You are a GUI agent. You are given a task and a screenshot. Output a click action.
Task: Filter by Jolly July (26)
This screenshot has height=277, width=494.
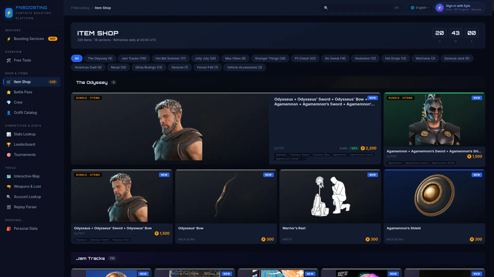pyautogui.click(x=205, y=58)
